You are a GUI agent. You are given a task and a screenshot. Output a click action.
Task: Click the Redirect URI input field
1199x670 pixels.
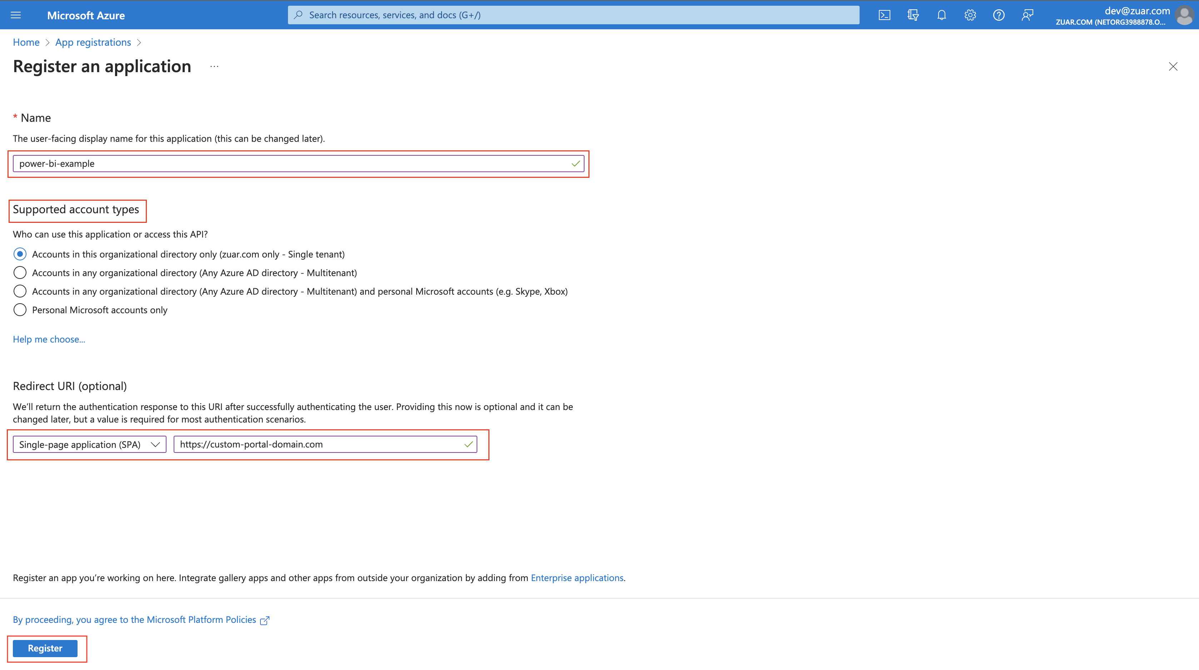coord(325,444)
